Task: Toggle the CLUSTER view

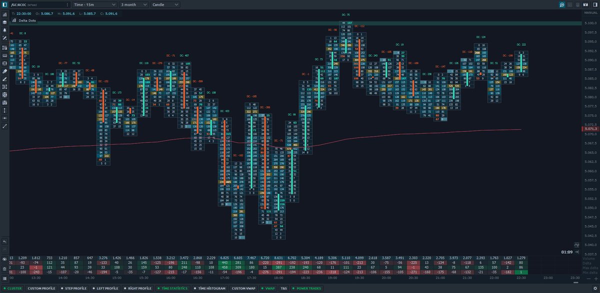Action: pos(13,288)
